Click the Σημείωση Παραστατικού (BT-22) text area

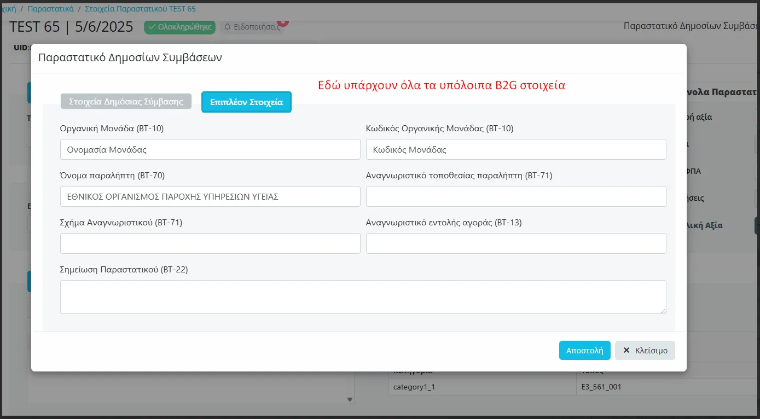point(363,297)
